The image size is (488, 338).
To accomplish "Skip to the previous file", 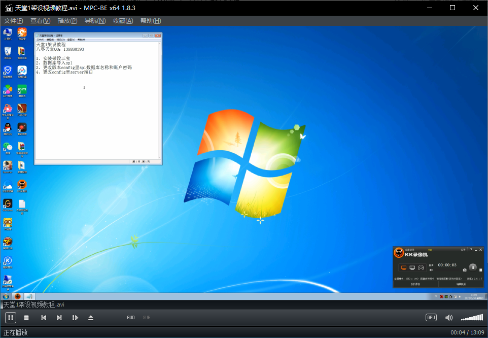I will tap(44, 318).
